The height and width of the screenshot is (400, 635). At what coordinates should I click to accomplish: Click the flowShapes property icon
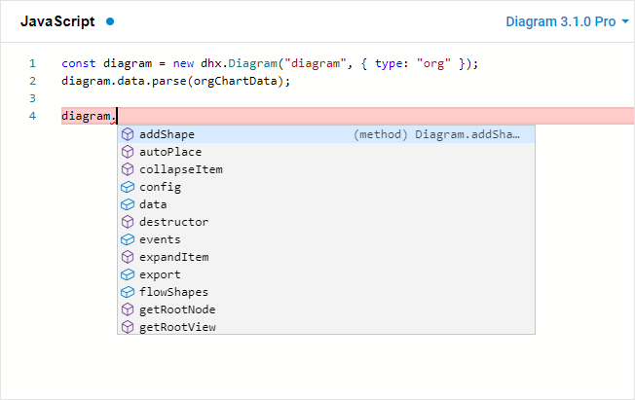tap(128, 292)
